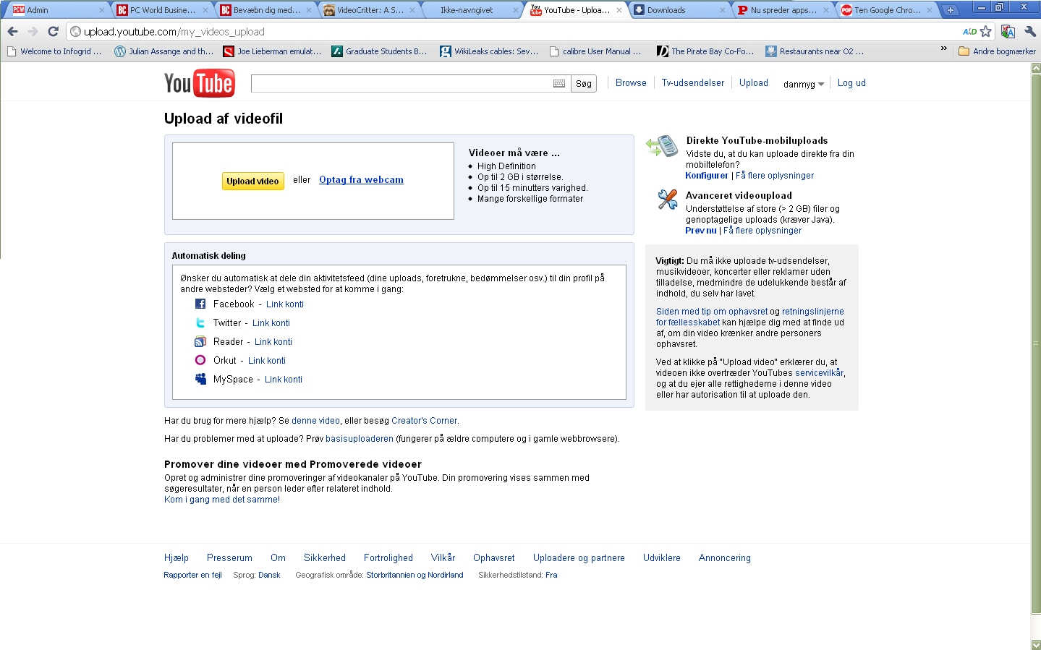This screenshot has height=650, width=1041.
Task: Open the Chrome wrench settings menu
Action: (1030, 32)
